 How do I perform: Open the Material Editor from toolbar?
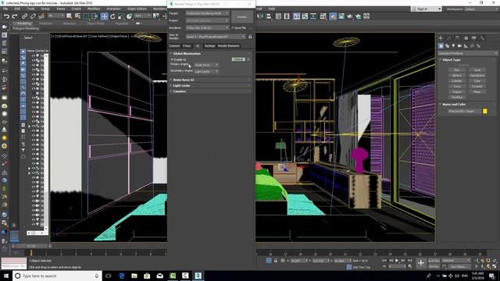click(x=323, y=16)
